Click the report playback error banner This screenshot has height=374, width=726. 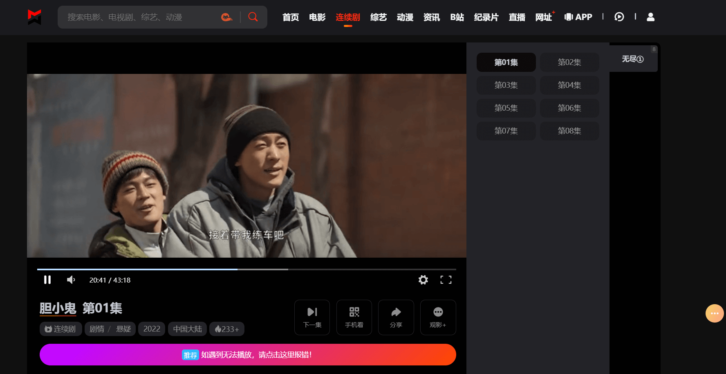pyautogui.click(x=248, y=354)
